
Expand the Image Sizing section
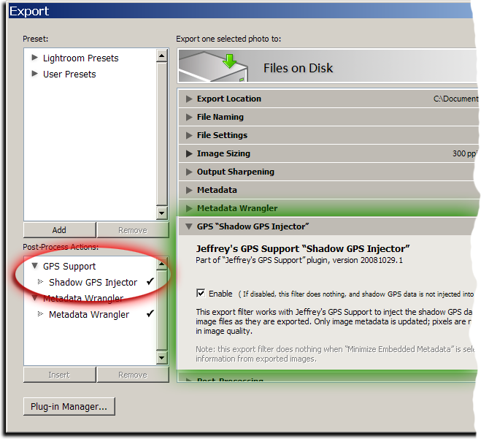189,153
